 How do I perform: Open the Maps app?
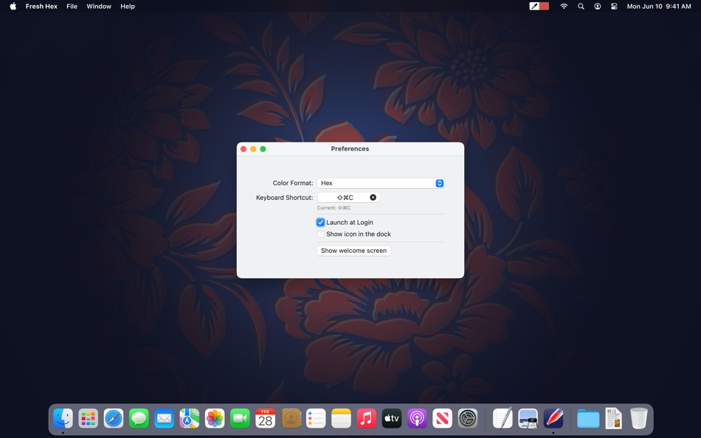pyautogui.click(x=188, y=418)
